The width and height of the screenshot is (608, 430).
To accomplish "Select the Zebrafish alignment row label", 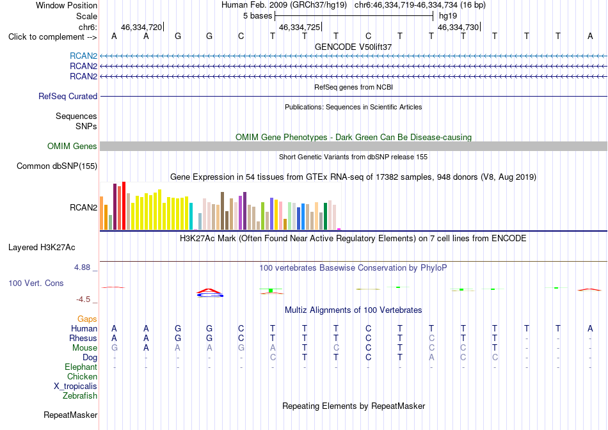I will tap(80, 396).
